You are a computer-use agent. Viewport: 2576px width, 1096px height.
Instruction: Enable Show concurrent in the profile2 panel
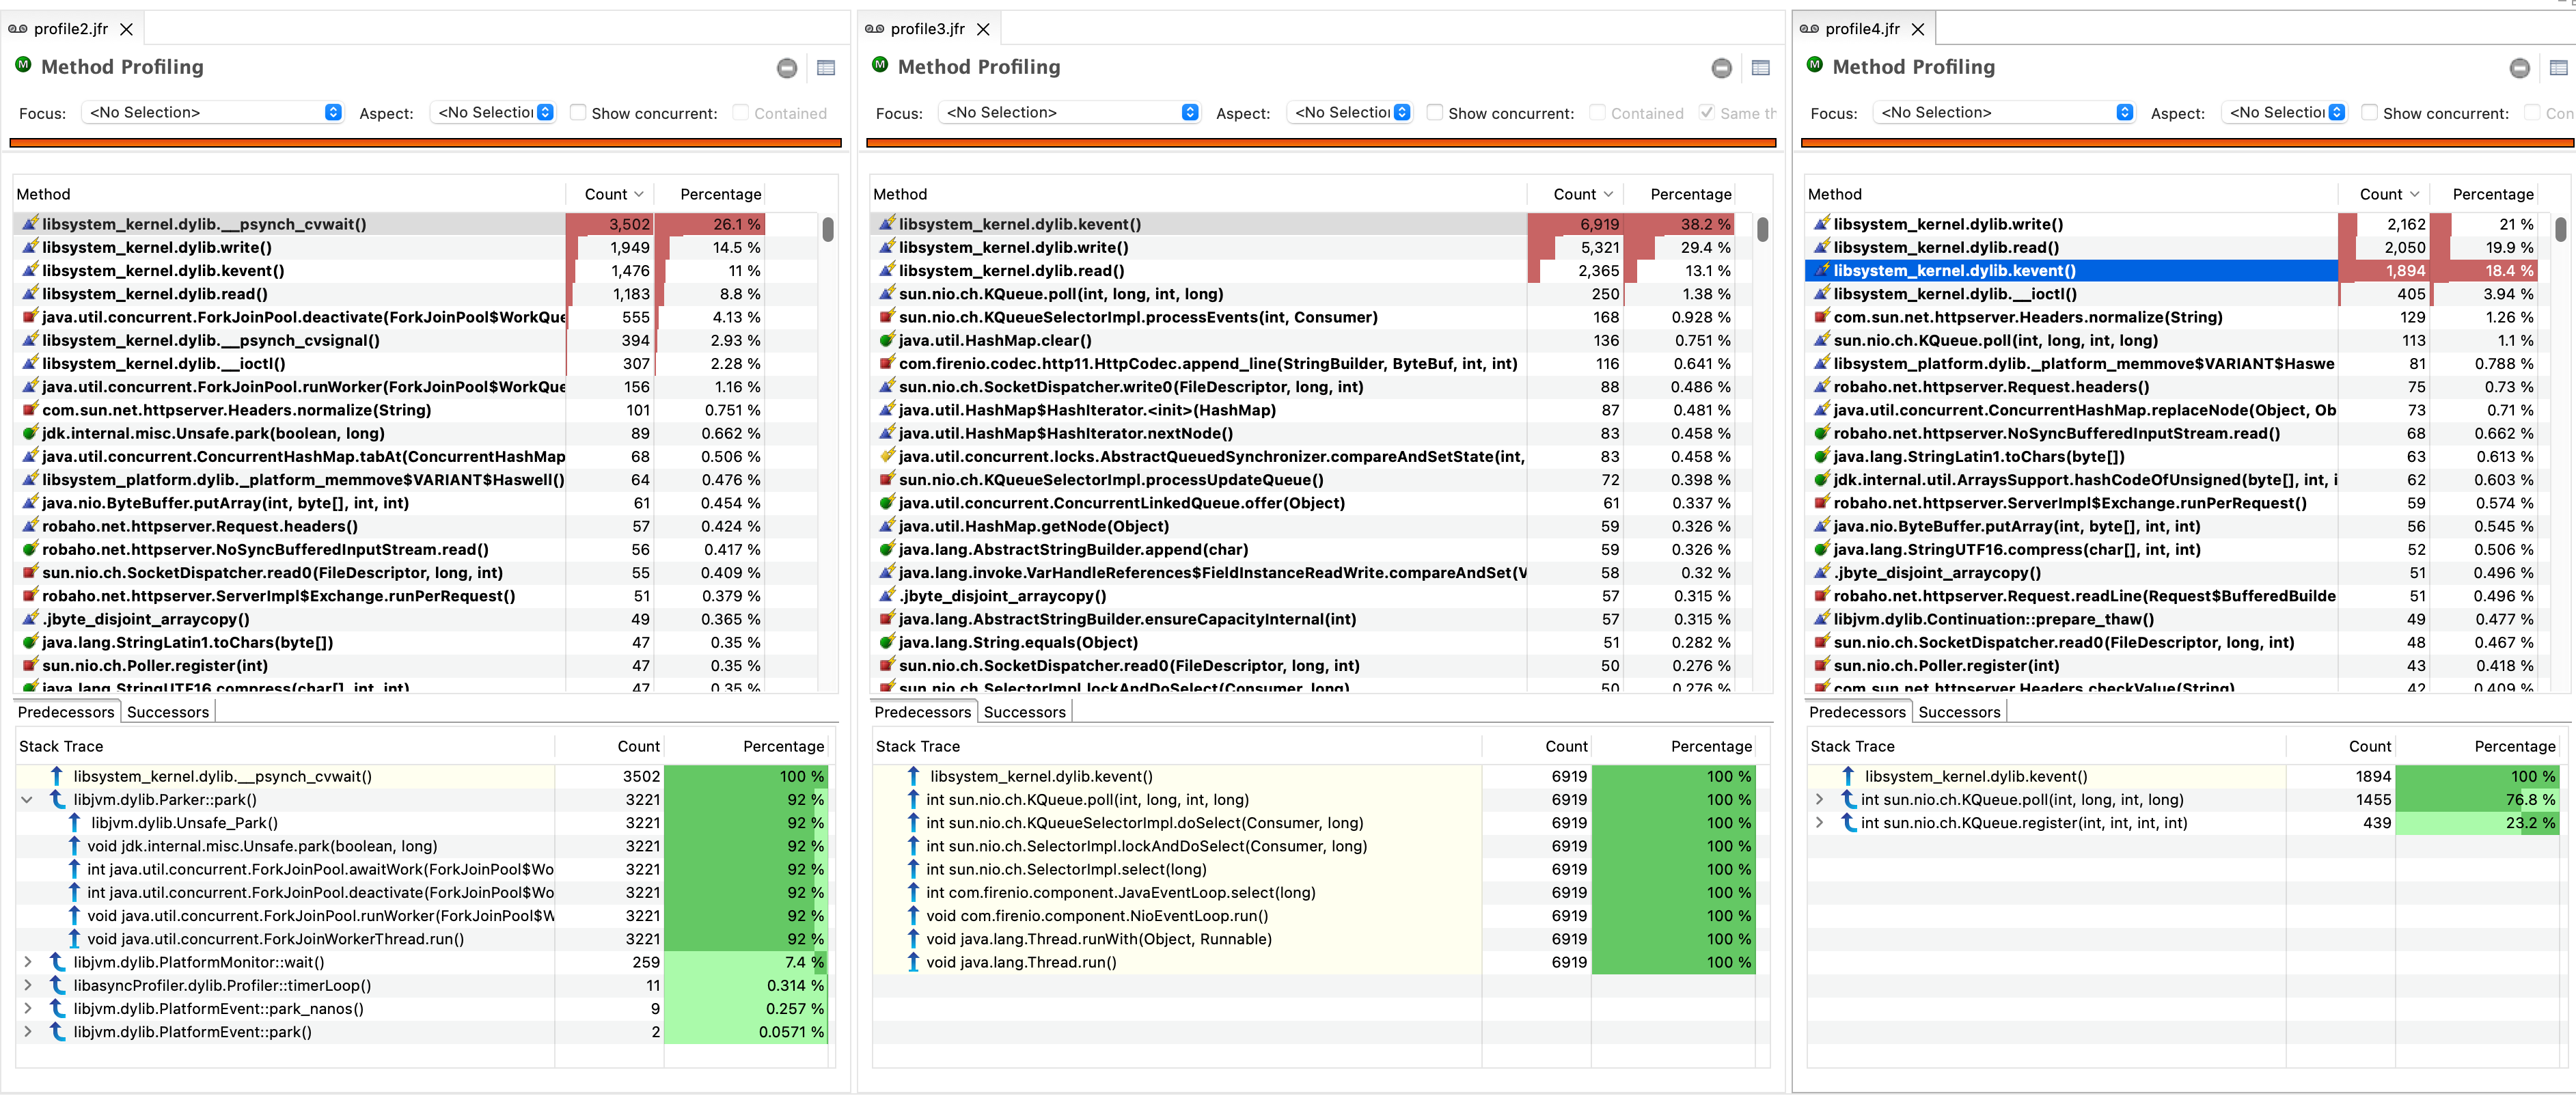578,113
